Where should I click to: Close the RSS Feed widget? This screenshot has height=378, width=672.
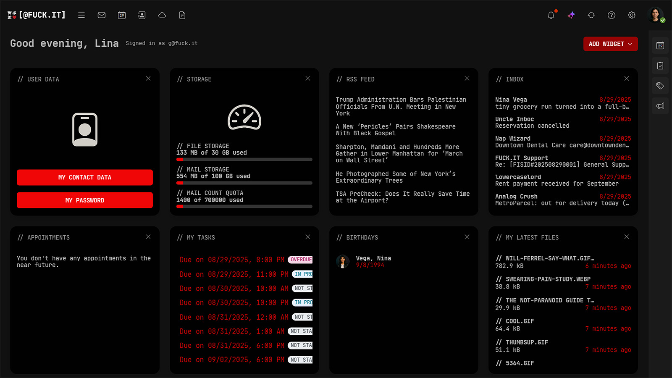(467, 79)
